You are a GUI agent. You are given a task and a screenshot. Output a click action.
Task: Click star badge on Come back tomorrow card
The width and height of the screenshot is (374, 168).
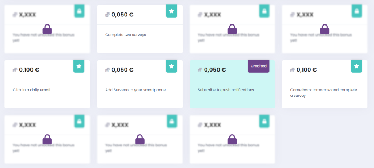pos(356,66)
